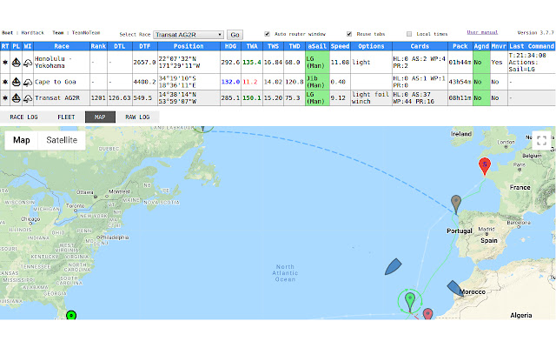This screenshot has width=556, height=348.
Task: Click the Speed column header
Action: [340, 46]
